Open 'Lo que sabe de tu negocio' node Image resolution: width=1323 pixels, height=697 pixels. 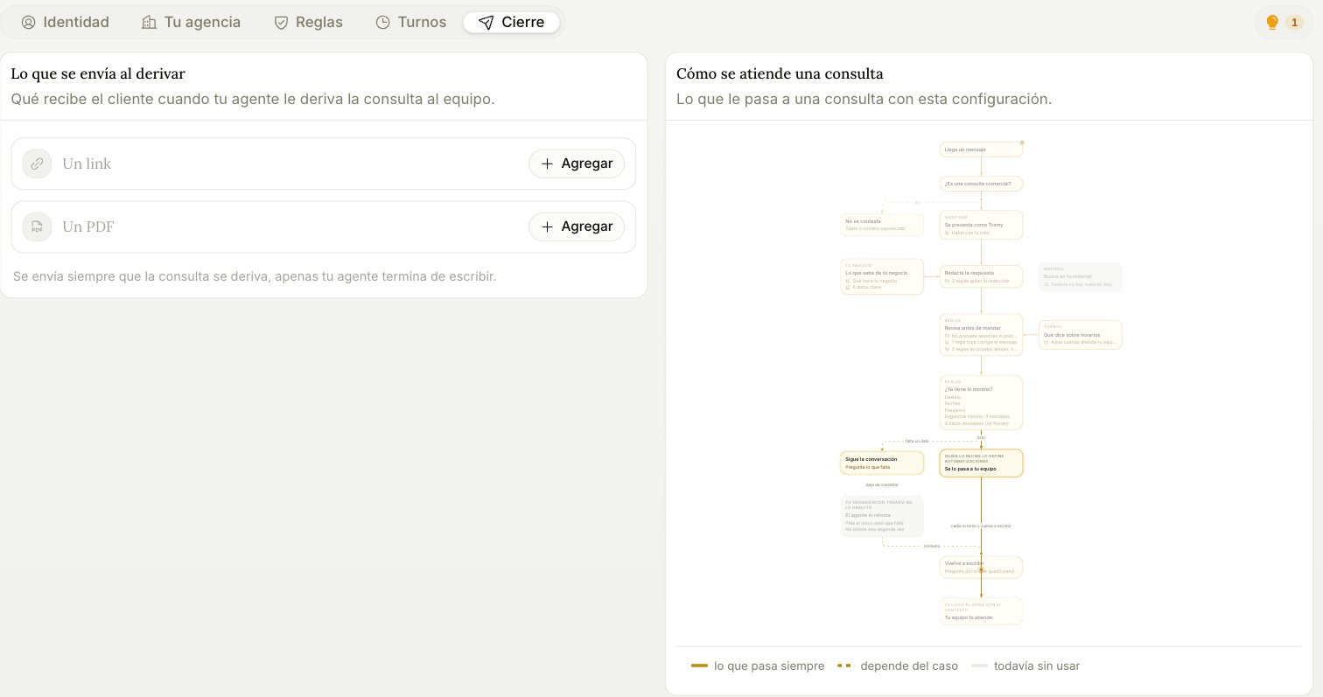click(882, 276)
